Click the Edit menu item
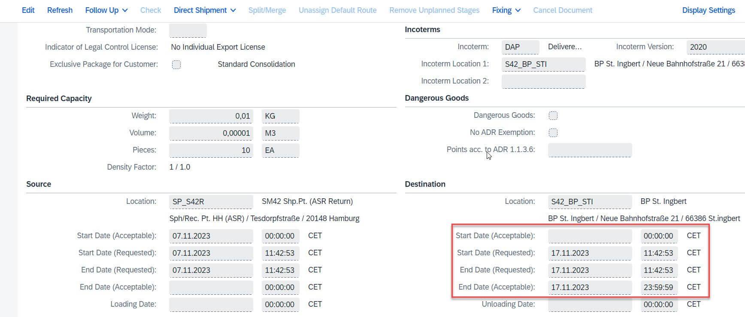Viewport: 745px width, 317px height. click(x=28, y=10)
